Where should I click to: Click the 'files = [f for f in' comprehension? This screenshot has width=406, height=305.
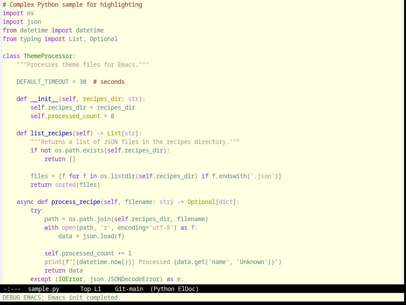coord(63,176)
